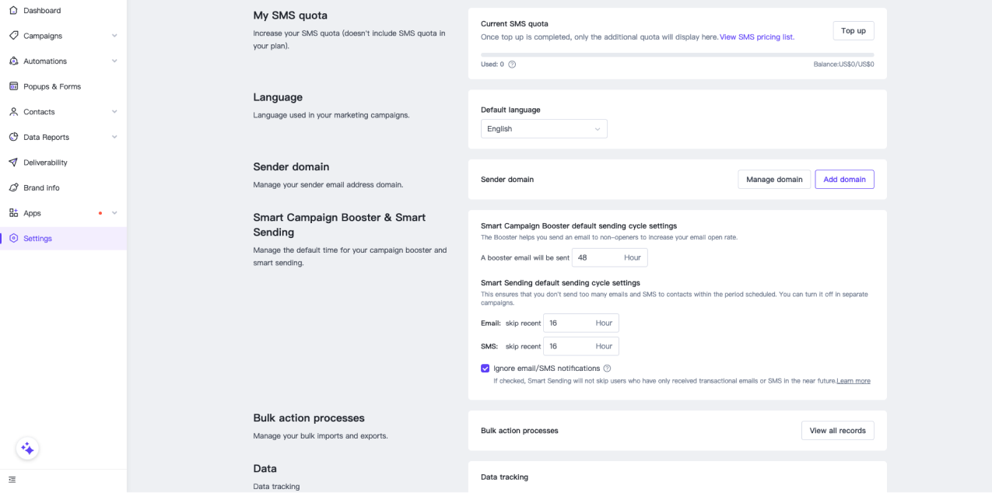
Task: Expand the Apps menu chevron
Action: [x=114, y=213]
